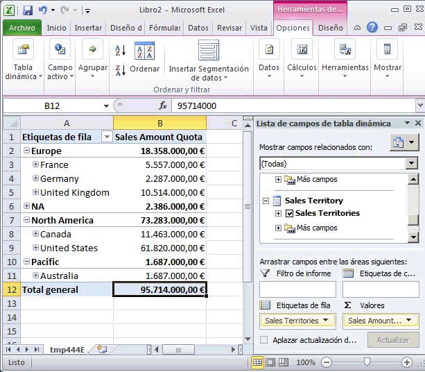Open the Mostrar group
Image resolution: width=425 pixels, height=372 pixels.
pyautogui.click(x=388, y=58)
